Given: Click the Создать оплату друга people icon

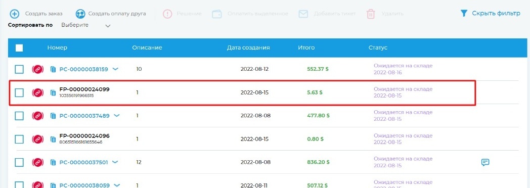Looking at the screenshot, I should [80, 14].
